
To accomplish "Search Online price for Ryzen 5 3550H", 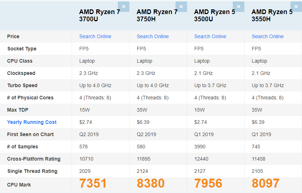I will tap(268, 36).
